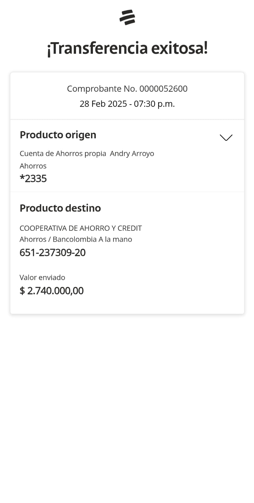Click the amount $ 2.740.000,00
Viewport: 254px width, 503px height.
pos(51,290)
